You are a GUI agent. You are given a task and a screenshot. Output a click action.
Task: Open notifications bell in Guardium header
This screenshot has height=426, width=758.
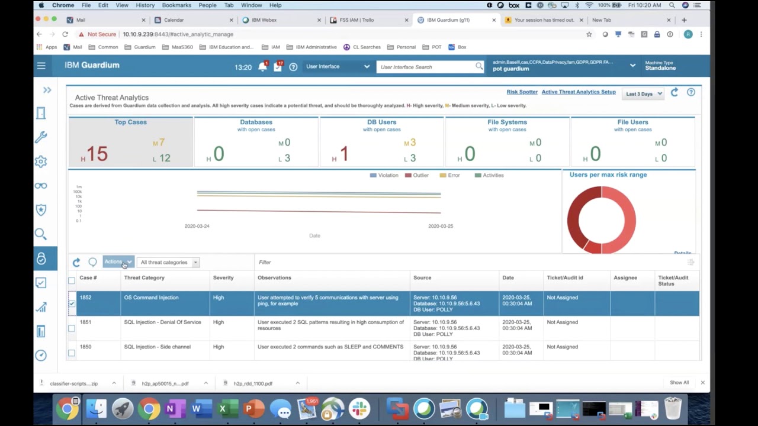tap(262, 67)
